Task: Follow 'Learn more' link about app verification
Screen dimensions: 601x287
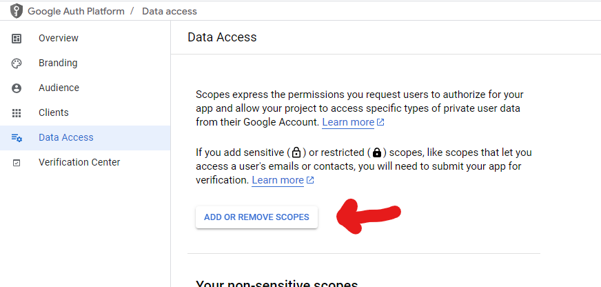Action: point(278,180)
